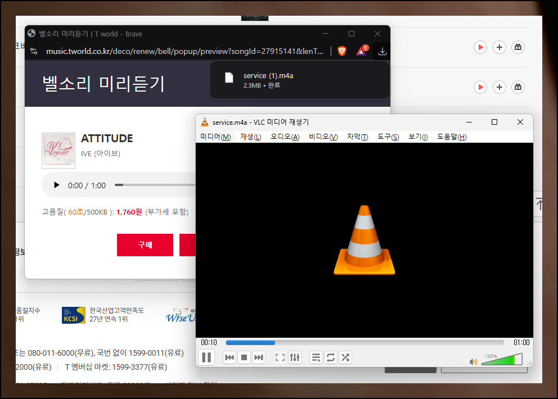The image size is (558, 399).
Task: Click the ATTITUDE album cover thumbnail
Action: click(58, 151)
